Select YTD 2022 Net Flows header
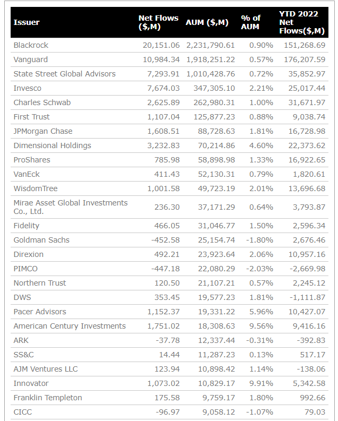Image resolution: width=338 pixels, height=421 pixels. [x=302, y=22]
